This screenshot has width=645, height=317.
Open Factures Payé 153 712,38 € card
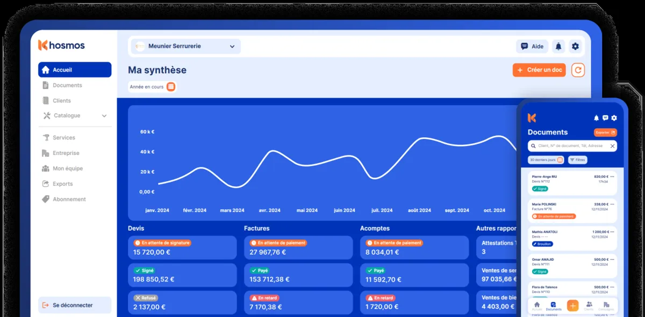click(298, 275)
